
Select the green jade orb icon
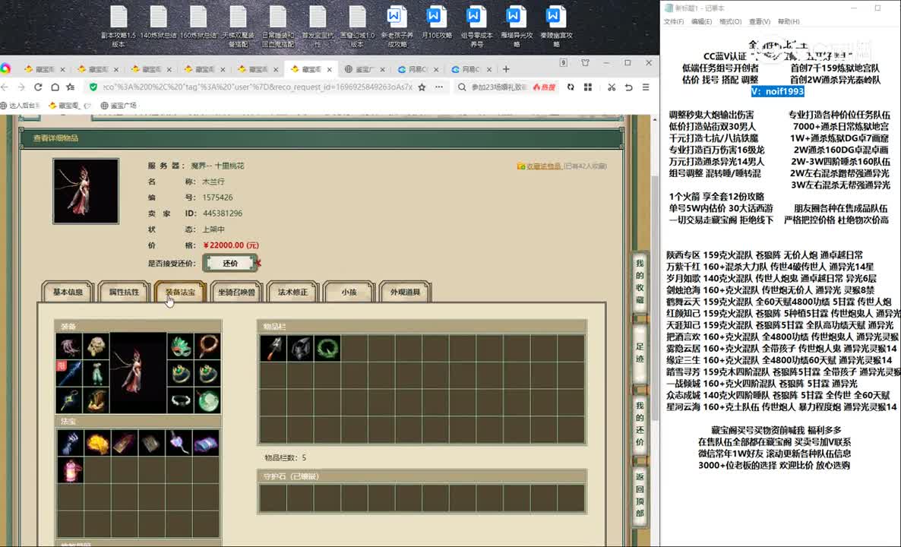coord(207,400)
